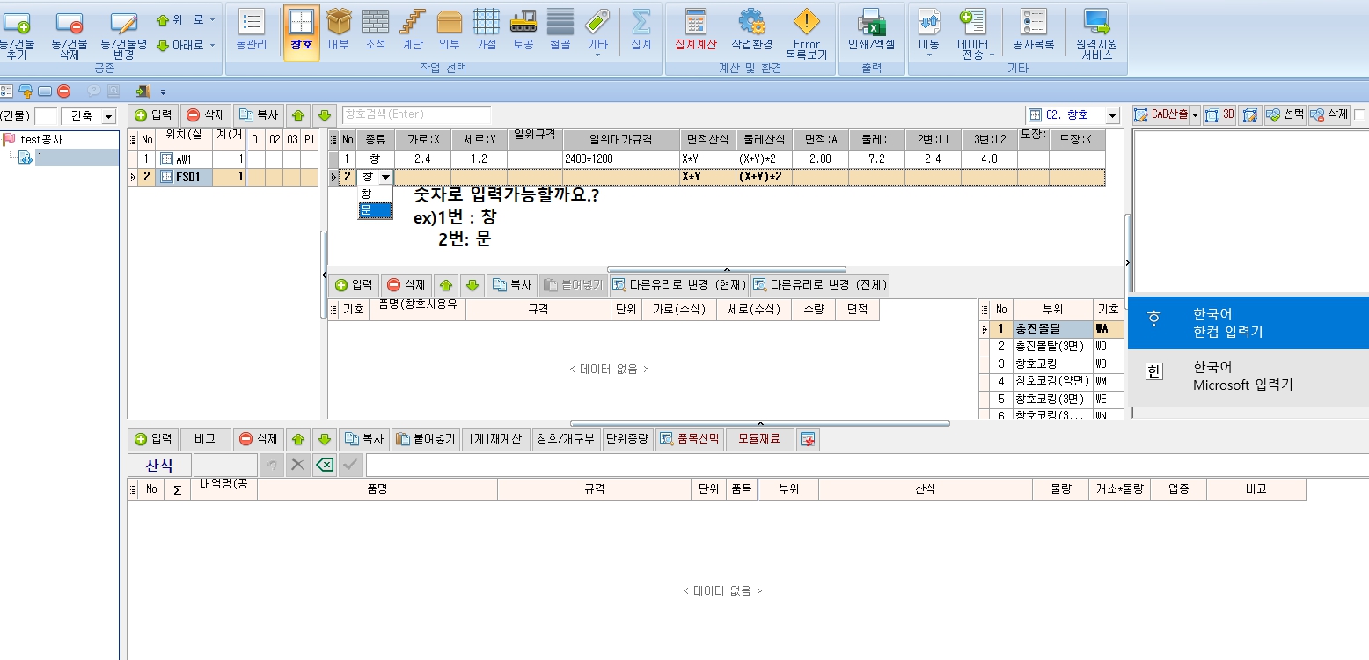Select the 창호 (windows/doors) work icon
Screen dimensions: 1369x660
click(x=301, y=32)
